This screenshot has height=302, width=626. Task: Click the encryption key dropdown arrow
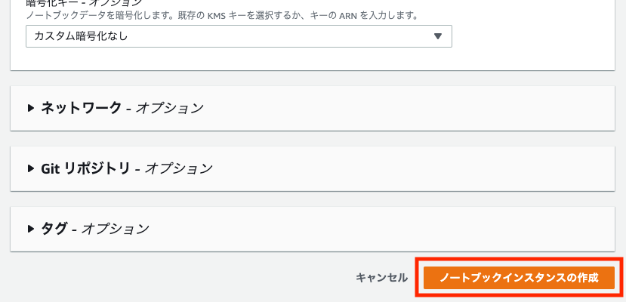437,36
